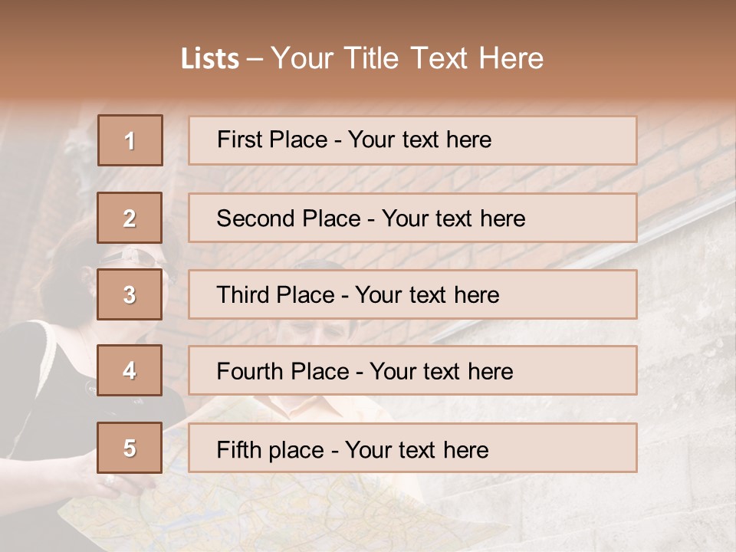
Task: Click the Fifth place text bar
Action: (x=412, y=448)
